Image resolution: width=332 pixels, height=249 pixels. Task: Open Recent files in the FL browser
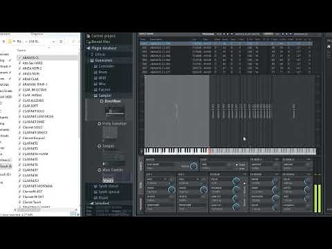coord(101,41)
